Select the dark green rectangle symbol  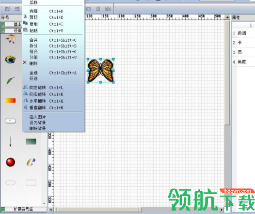[x=31, y=141]
